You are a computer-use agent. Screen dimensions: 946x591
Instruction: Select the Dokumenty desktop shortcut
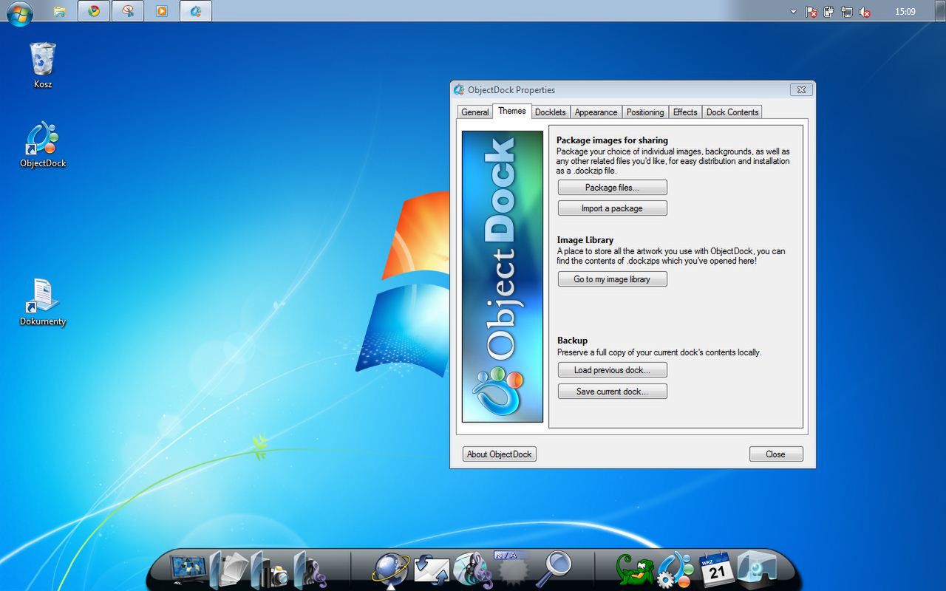[x=43, y=302]
